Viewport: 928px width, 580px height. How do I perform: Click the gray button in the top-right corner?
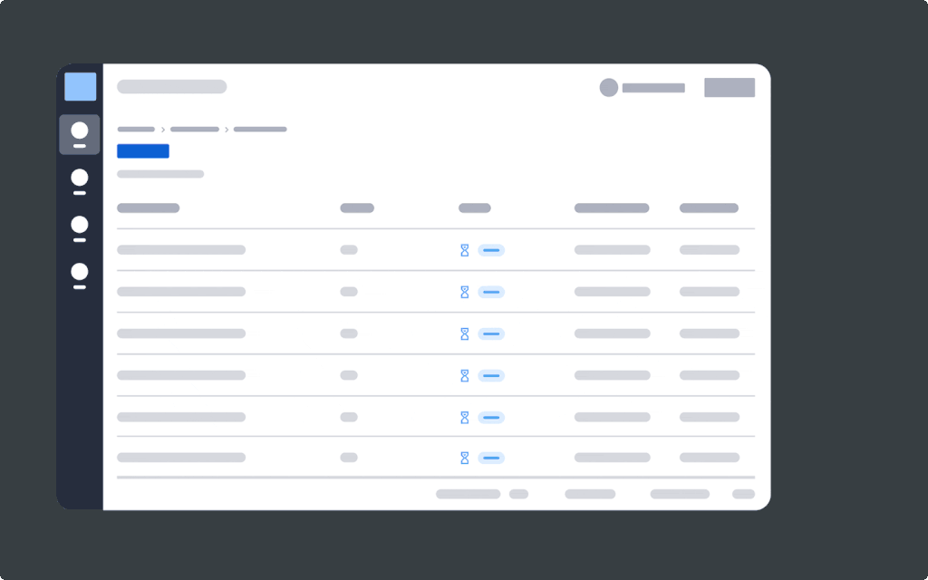729,87
